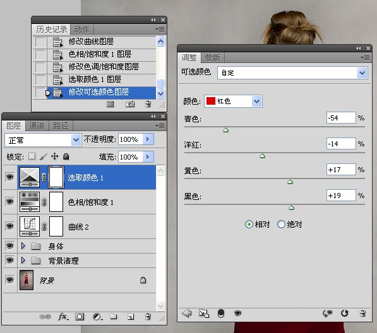Image resolution: width=377 pixels, height=333 pixels.
Task: Hide the 色相/饱和度 1 layer
Action: point(9,201)
